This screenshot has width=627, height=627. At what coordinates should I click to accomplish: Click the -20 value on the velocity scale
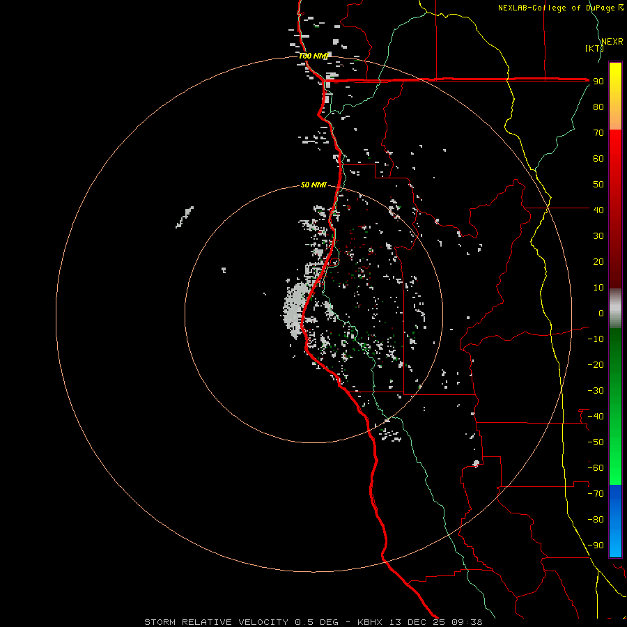point(596,364)
